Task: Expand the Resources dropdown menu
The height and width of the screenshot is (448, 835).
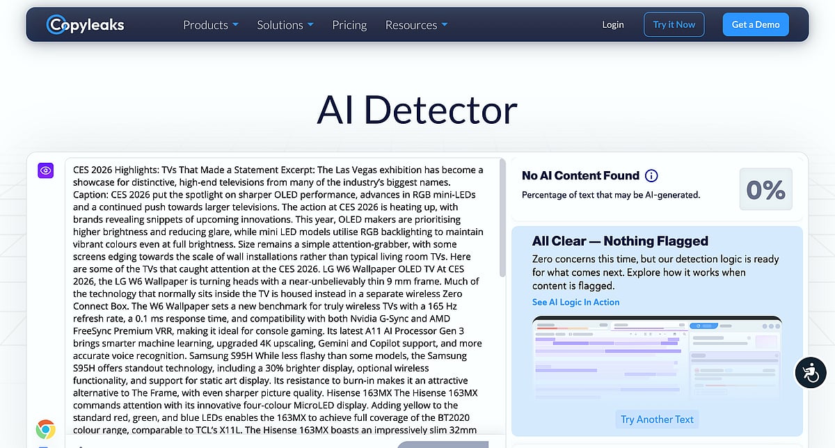Action: pyautogui.click(x=416, y=25)
